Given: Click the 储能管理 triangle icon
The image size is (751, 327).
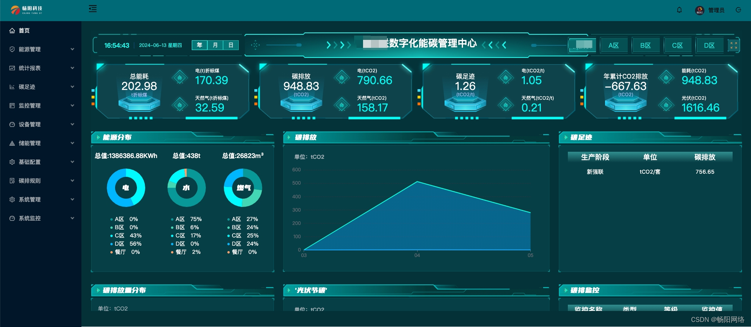Looking at the screenshot, I should coord(12,143).
